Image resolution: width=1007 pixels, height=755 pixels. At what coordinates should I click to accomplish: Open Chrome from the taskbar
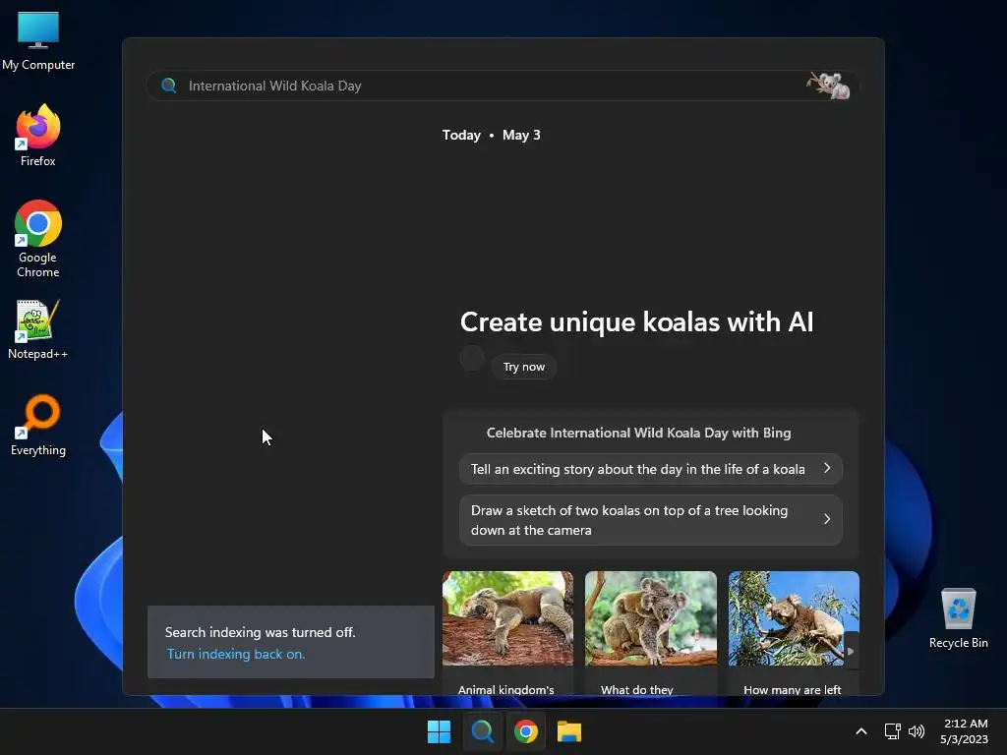pyautogui.click(x=526, y=731)
